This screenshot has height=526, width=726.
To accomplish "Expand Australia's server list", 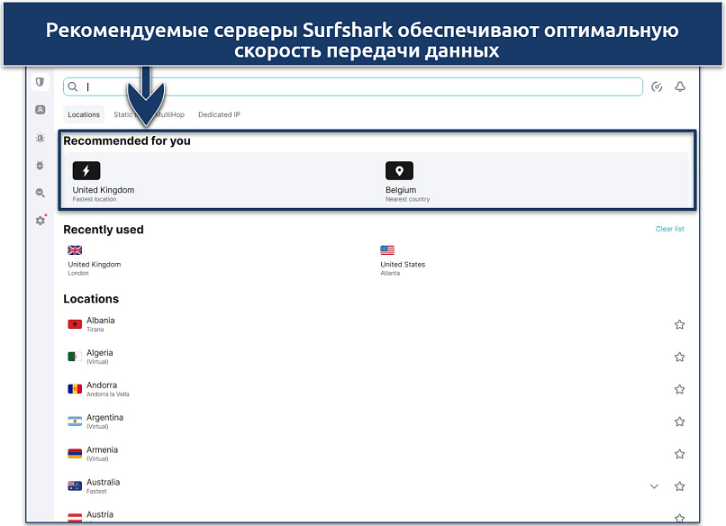I will point(654,485).
